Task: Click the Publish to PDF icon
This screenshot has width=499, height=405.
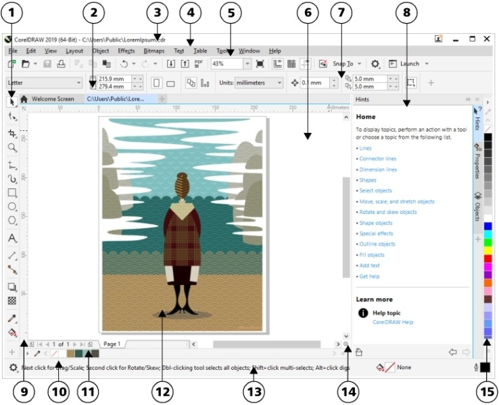Action: click(199, 64)
